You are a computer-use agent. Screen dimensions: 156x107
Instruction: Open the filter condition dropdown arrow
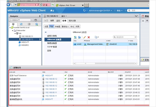click(x=135, y=37)
